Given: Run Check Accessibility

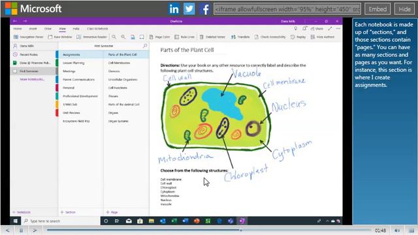Looking at the screenshot, I should [x=270, y=37].
